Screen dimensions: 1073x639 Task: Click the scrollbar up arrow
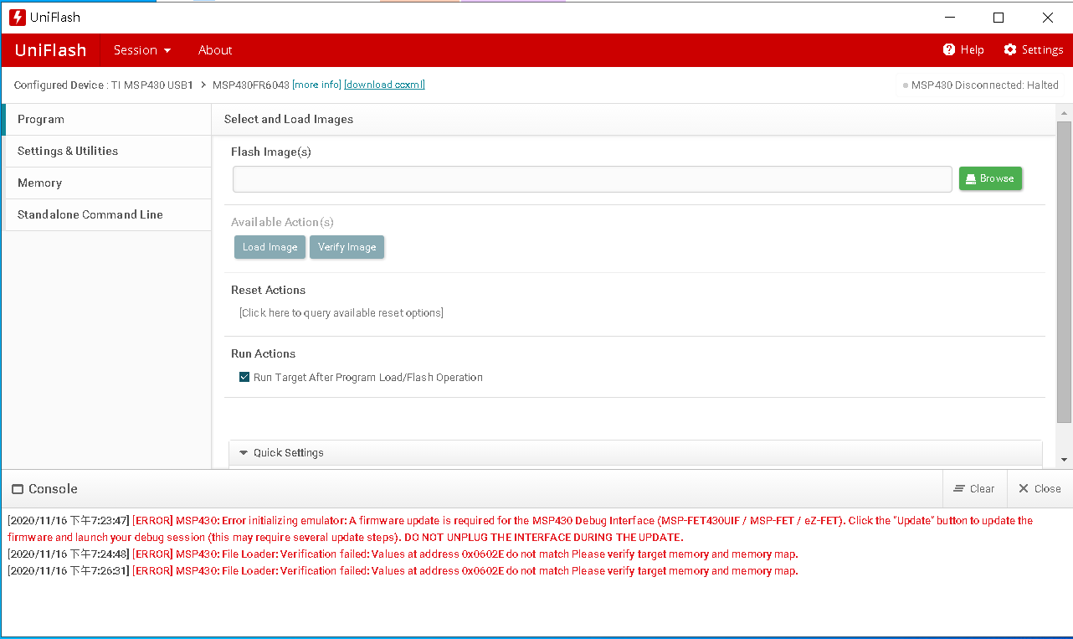pyautogui.click(x=1064, y=113)
